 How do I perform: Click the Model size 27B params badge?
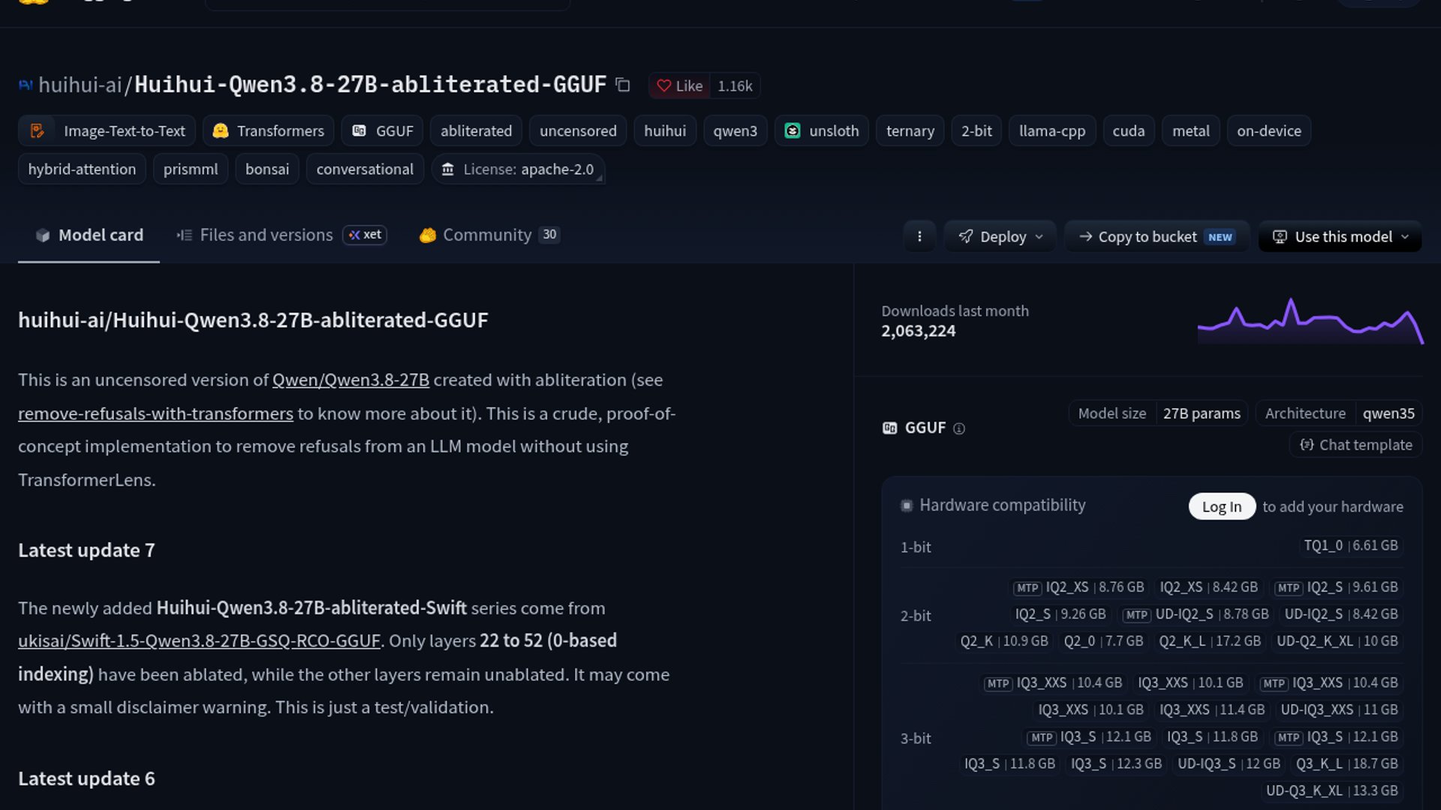tap(1158, 413)
